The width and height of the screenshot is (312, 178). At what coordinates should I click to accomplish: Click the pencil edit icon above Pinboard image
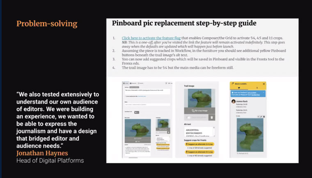tap(261, 116)
